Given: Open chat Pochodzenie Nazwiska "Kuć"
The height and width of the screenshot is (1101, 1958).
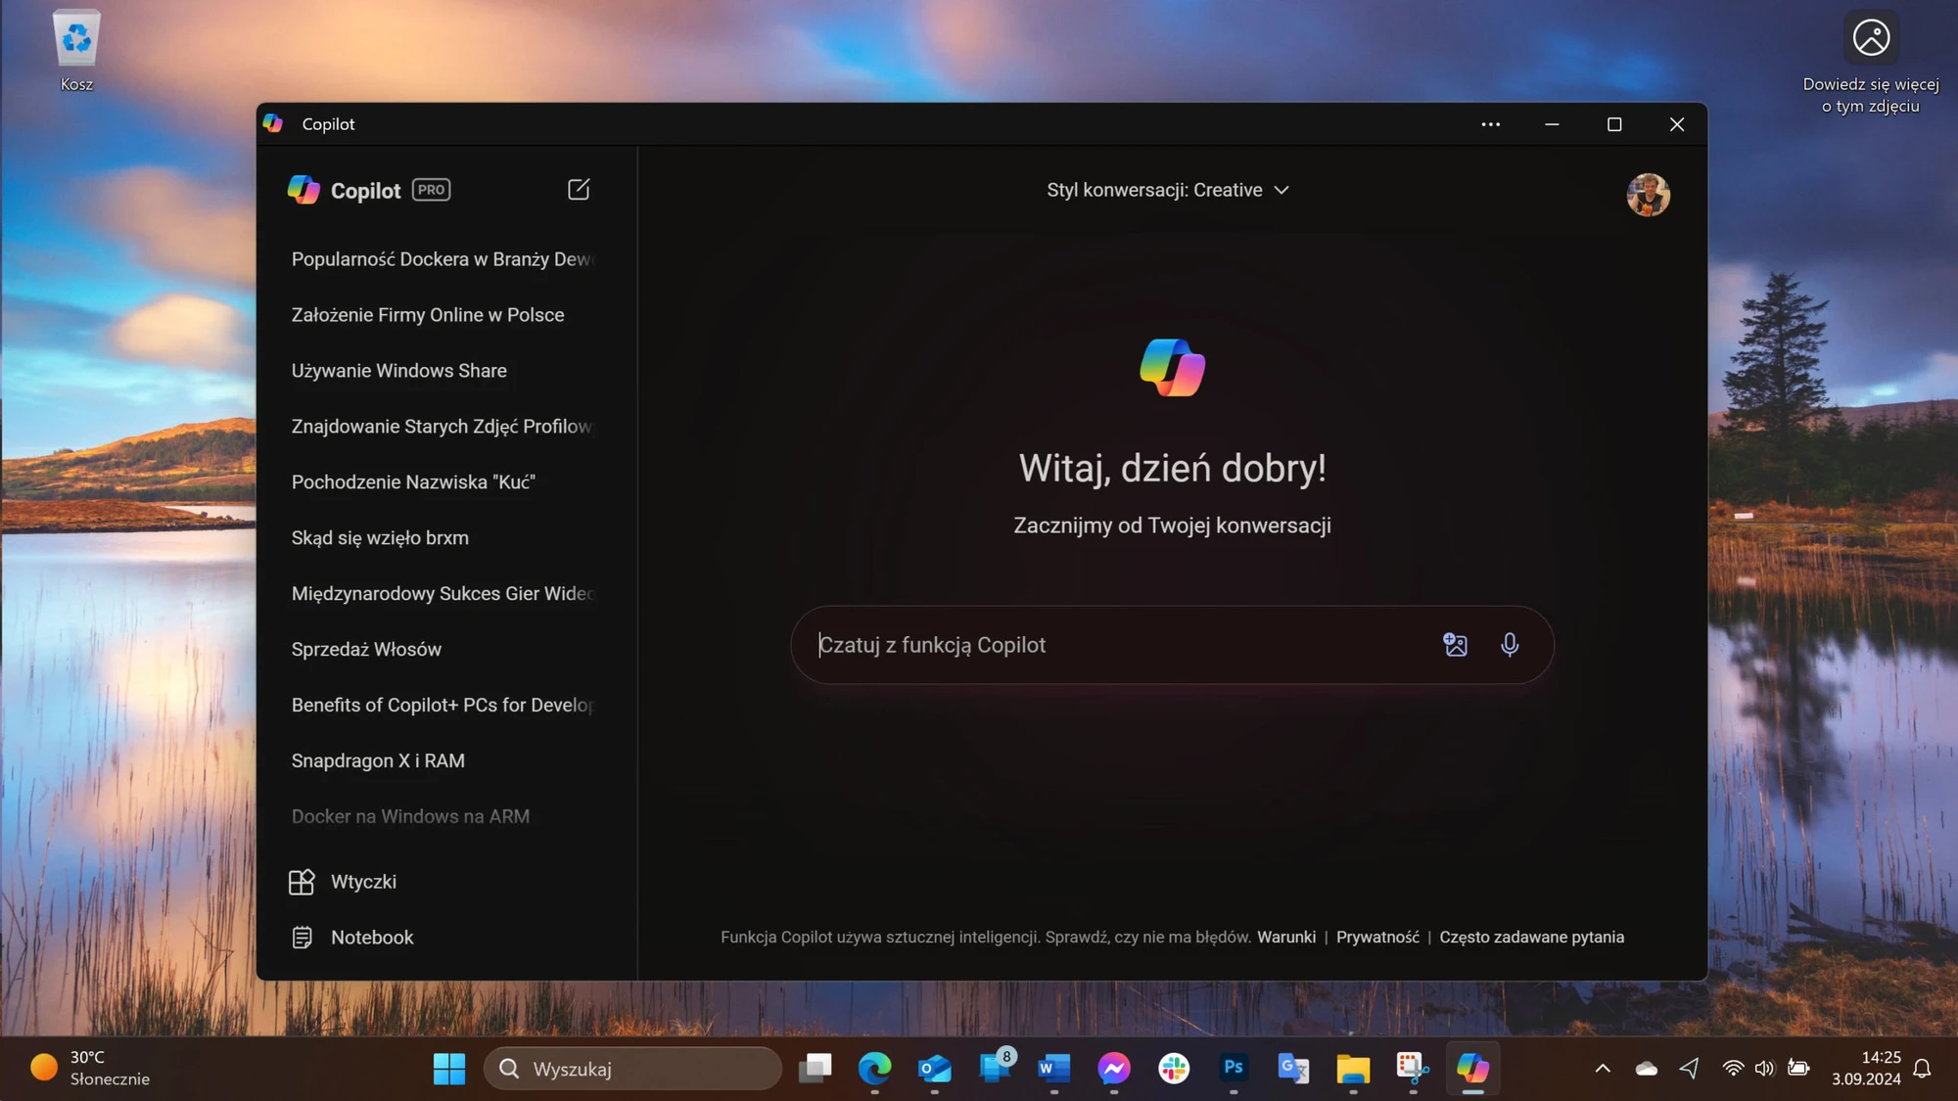Looking at the screenshot, I should click(x=413, y=482).
